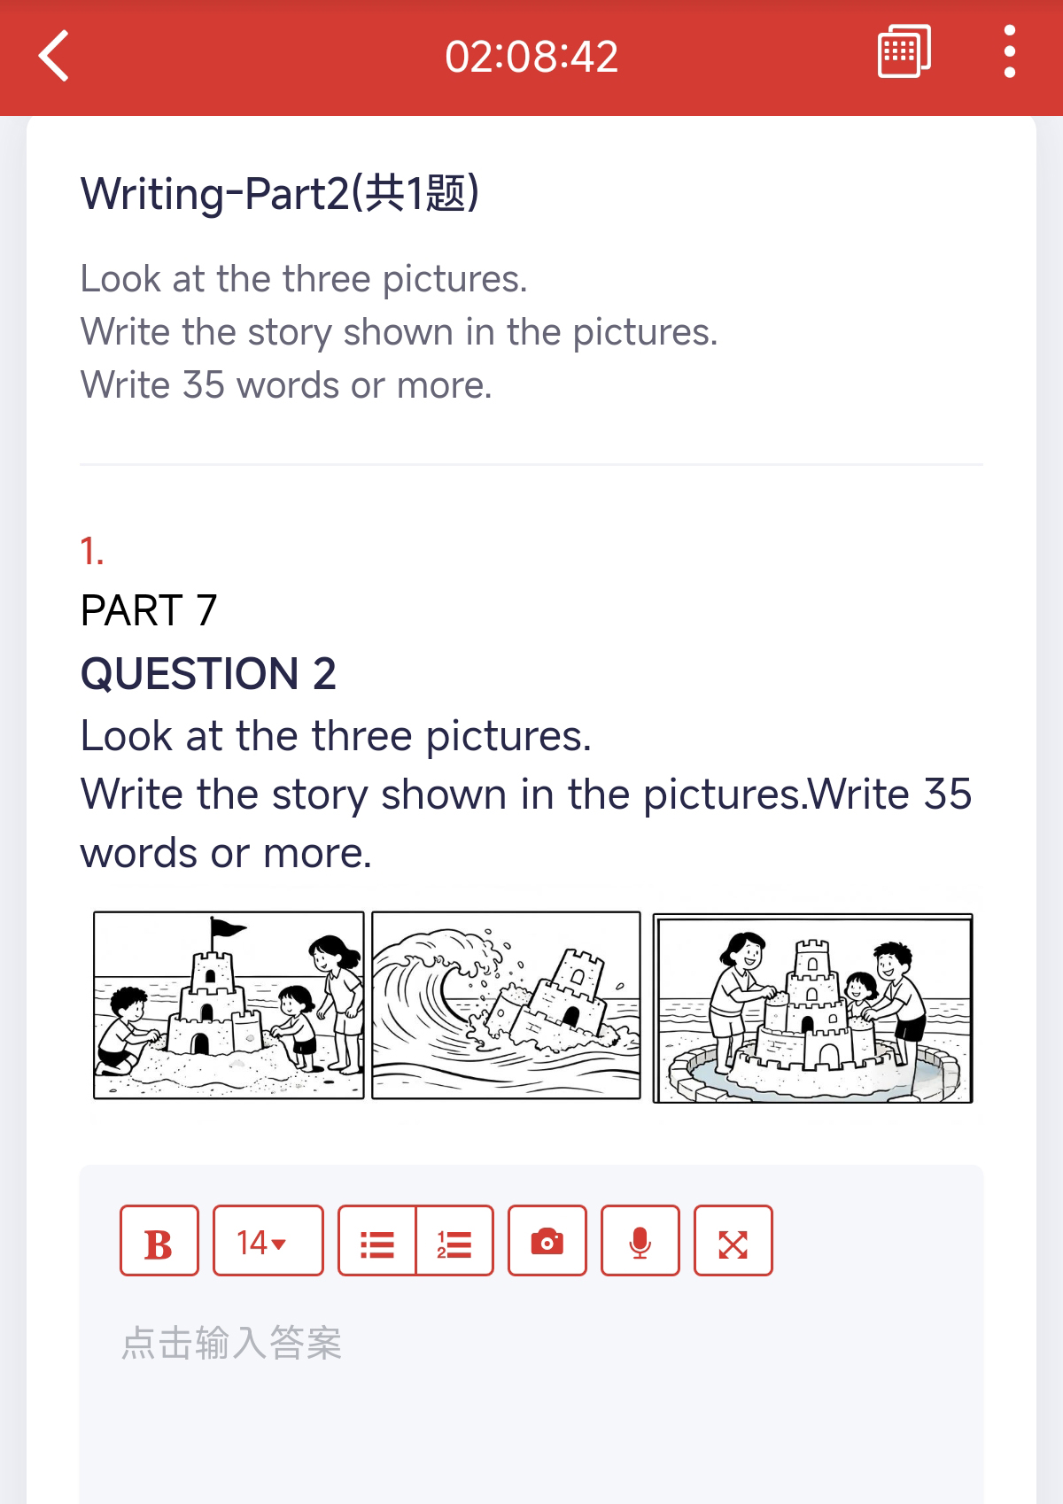Tap the QUESTION 2 heading text
The width and height of the screenshot is (1063, 1504).
pos(208,673)
